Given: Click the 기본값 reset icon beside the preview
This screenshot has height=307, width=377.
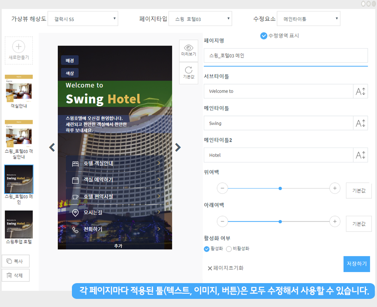Looking at the screenshot, I should (x=188, y=70).
